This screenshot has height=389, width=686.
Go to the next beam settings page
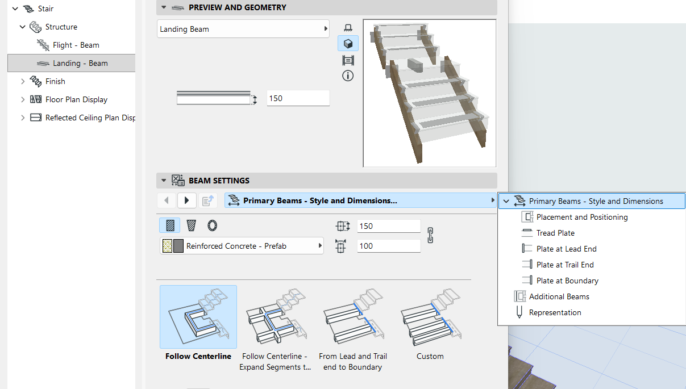click(x=186, y=200)
